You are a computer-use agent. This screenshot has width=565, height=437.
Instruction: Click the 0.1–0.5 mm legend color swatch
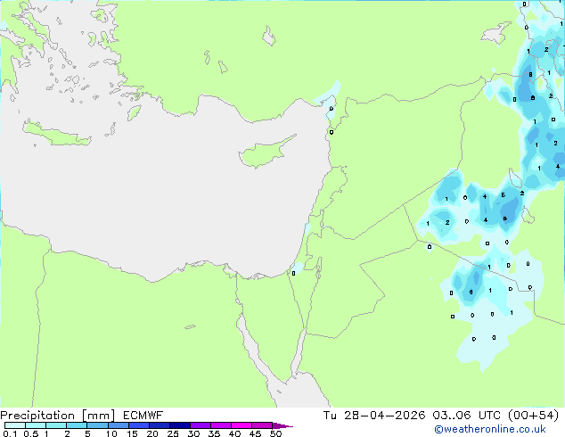[15, 425]
